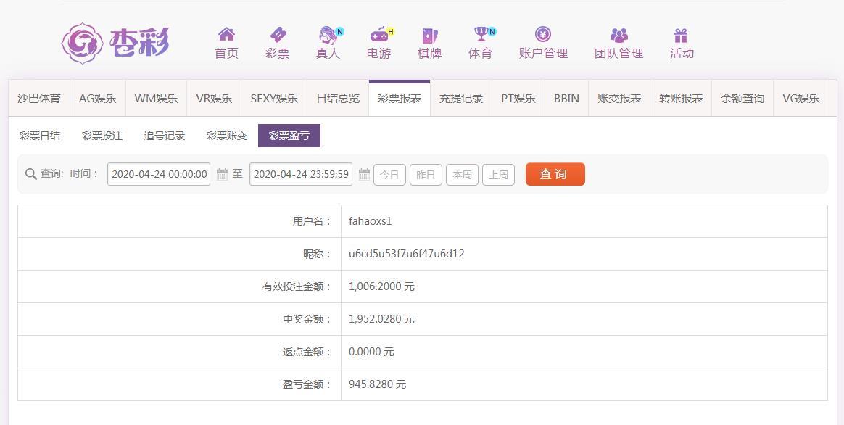This screenshot has height=425, width=844.
Task: Switch to AG娱乐 tab
Action: pos(98,99)
